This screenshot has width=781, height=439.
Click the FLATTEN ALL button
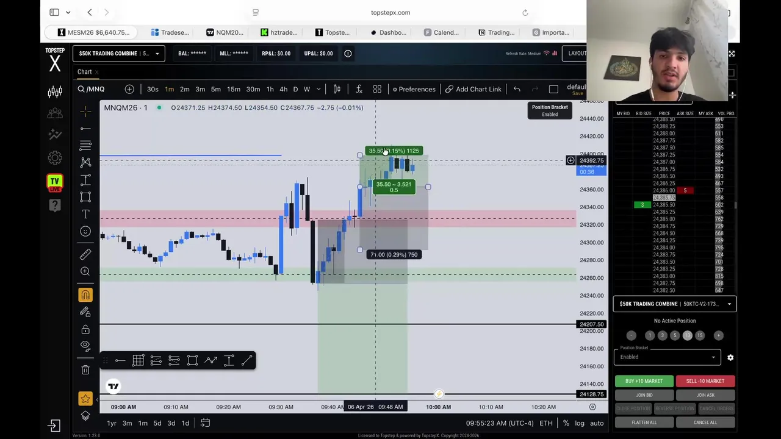pyautogui.click(x=644, y=422)
